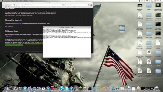The image size is (163, 92).
Task: Open YouTube bookmark in Safari bookmarks bar
Action: tap(79, 7)
